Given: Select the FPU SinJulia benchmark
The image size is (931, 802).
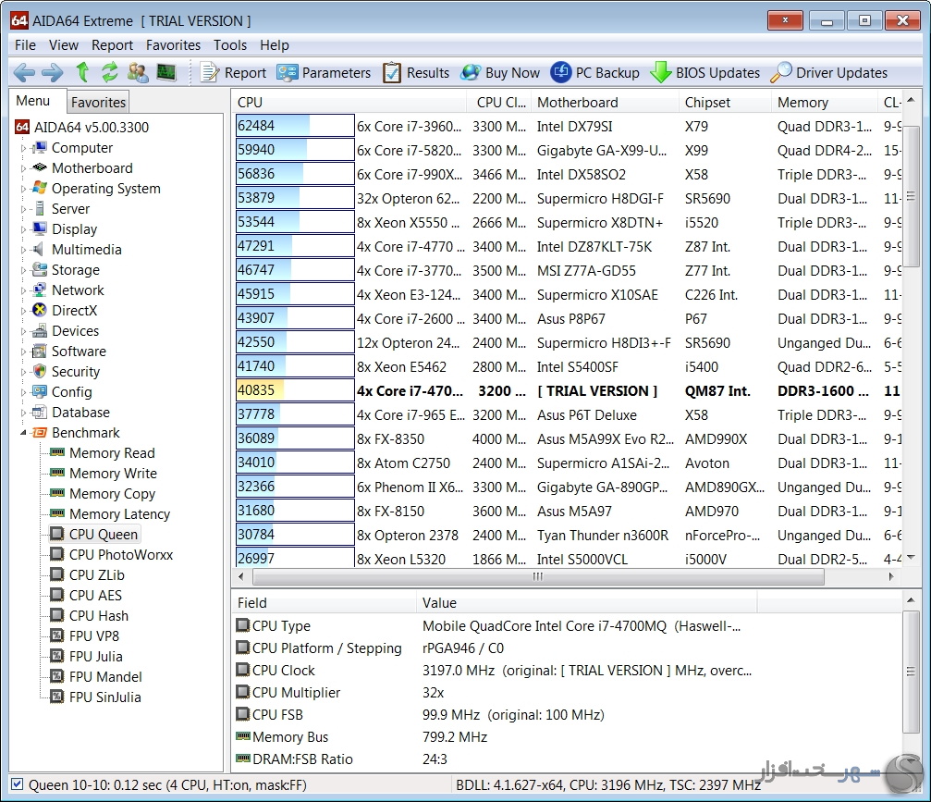Looking at the screenshot, I should click(105, 697).
